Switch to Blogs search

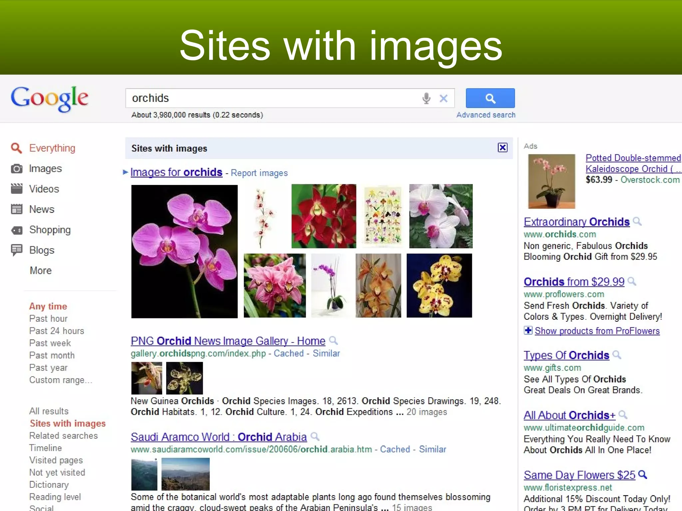point(42,250)
